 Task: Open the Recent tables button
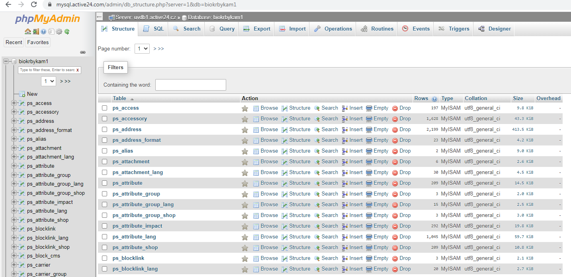(x=14, y=42)
